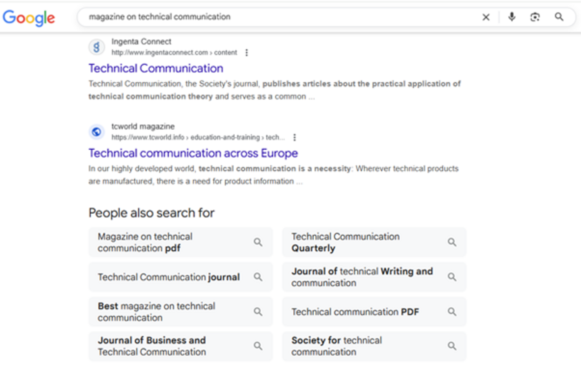This screenshot has width=581, height=372.
Task: Start voice search with microphone icon
Action: (x=512, y=17)
